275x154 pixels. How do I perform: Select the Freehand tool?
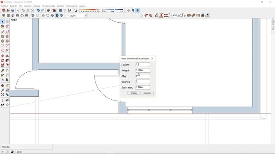tap(7, 32)
